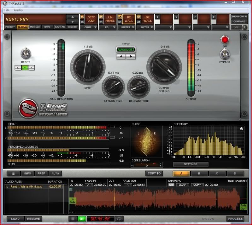The width and height of the screenshot is (252, 225).
Task: Click the SAVE AS button
Action: pos(60,27)
